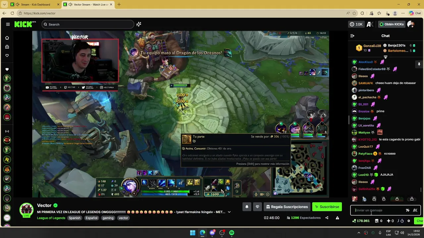Click the green Chat send button
Image resolution: width=424 pixels, height=238 pixels.
click(419, 221)
